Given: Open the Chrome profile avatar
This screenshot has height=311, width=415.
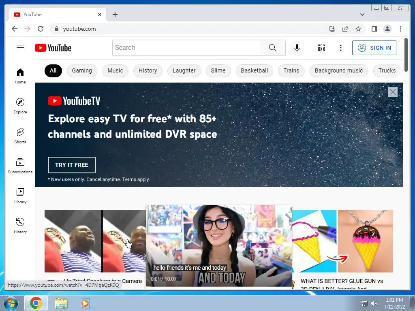Looking at the screenshot, I should (x=387, y=29).
